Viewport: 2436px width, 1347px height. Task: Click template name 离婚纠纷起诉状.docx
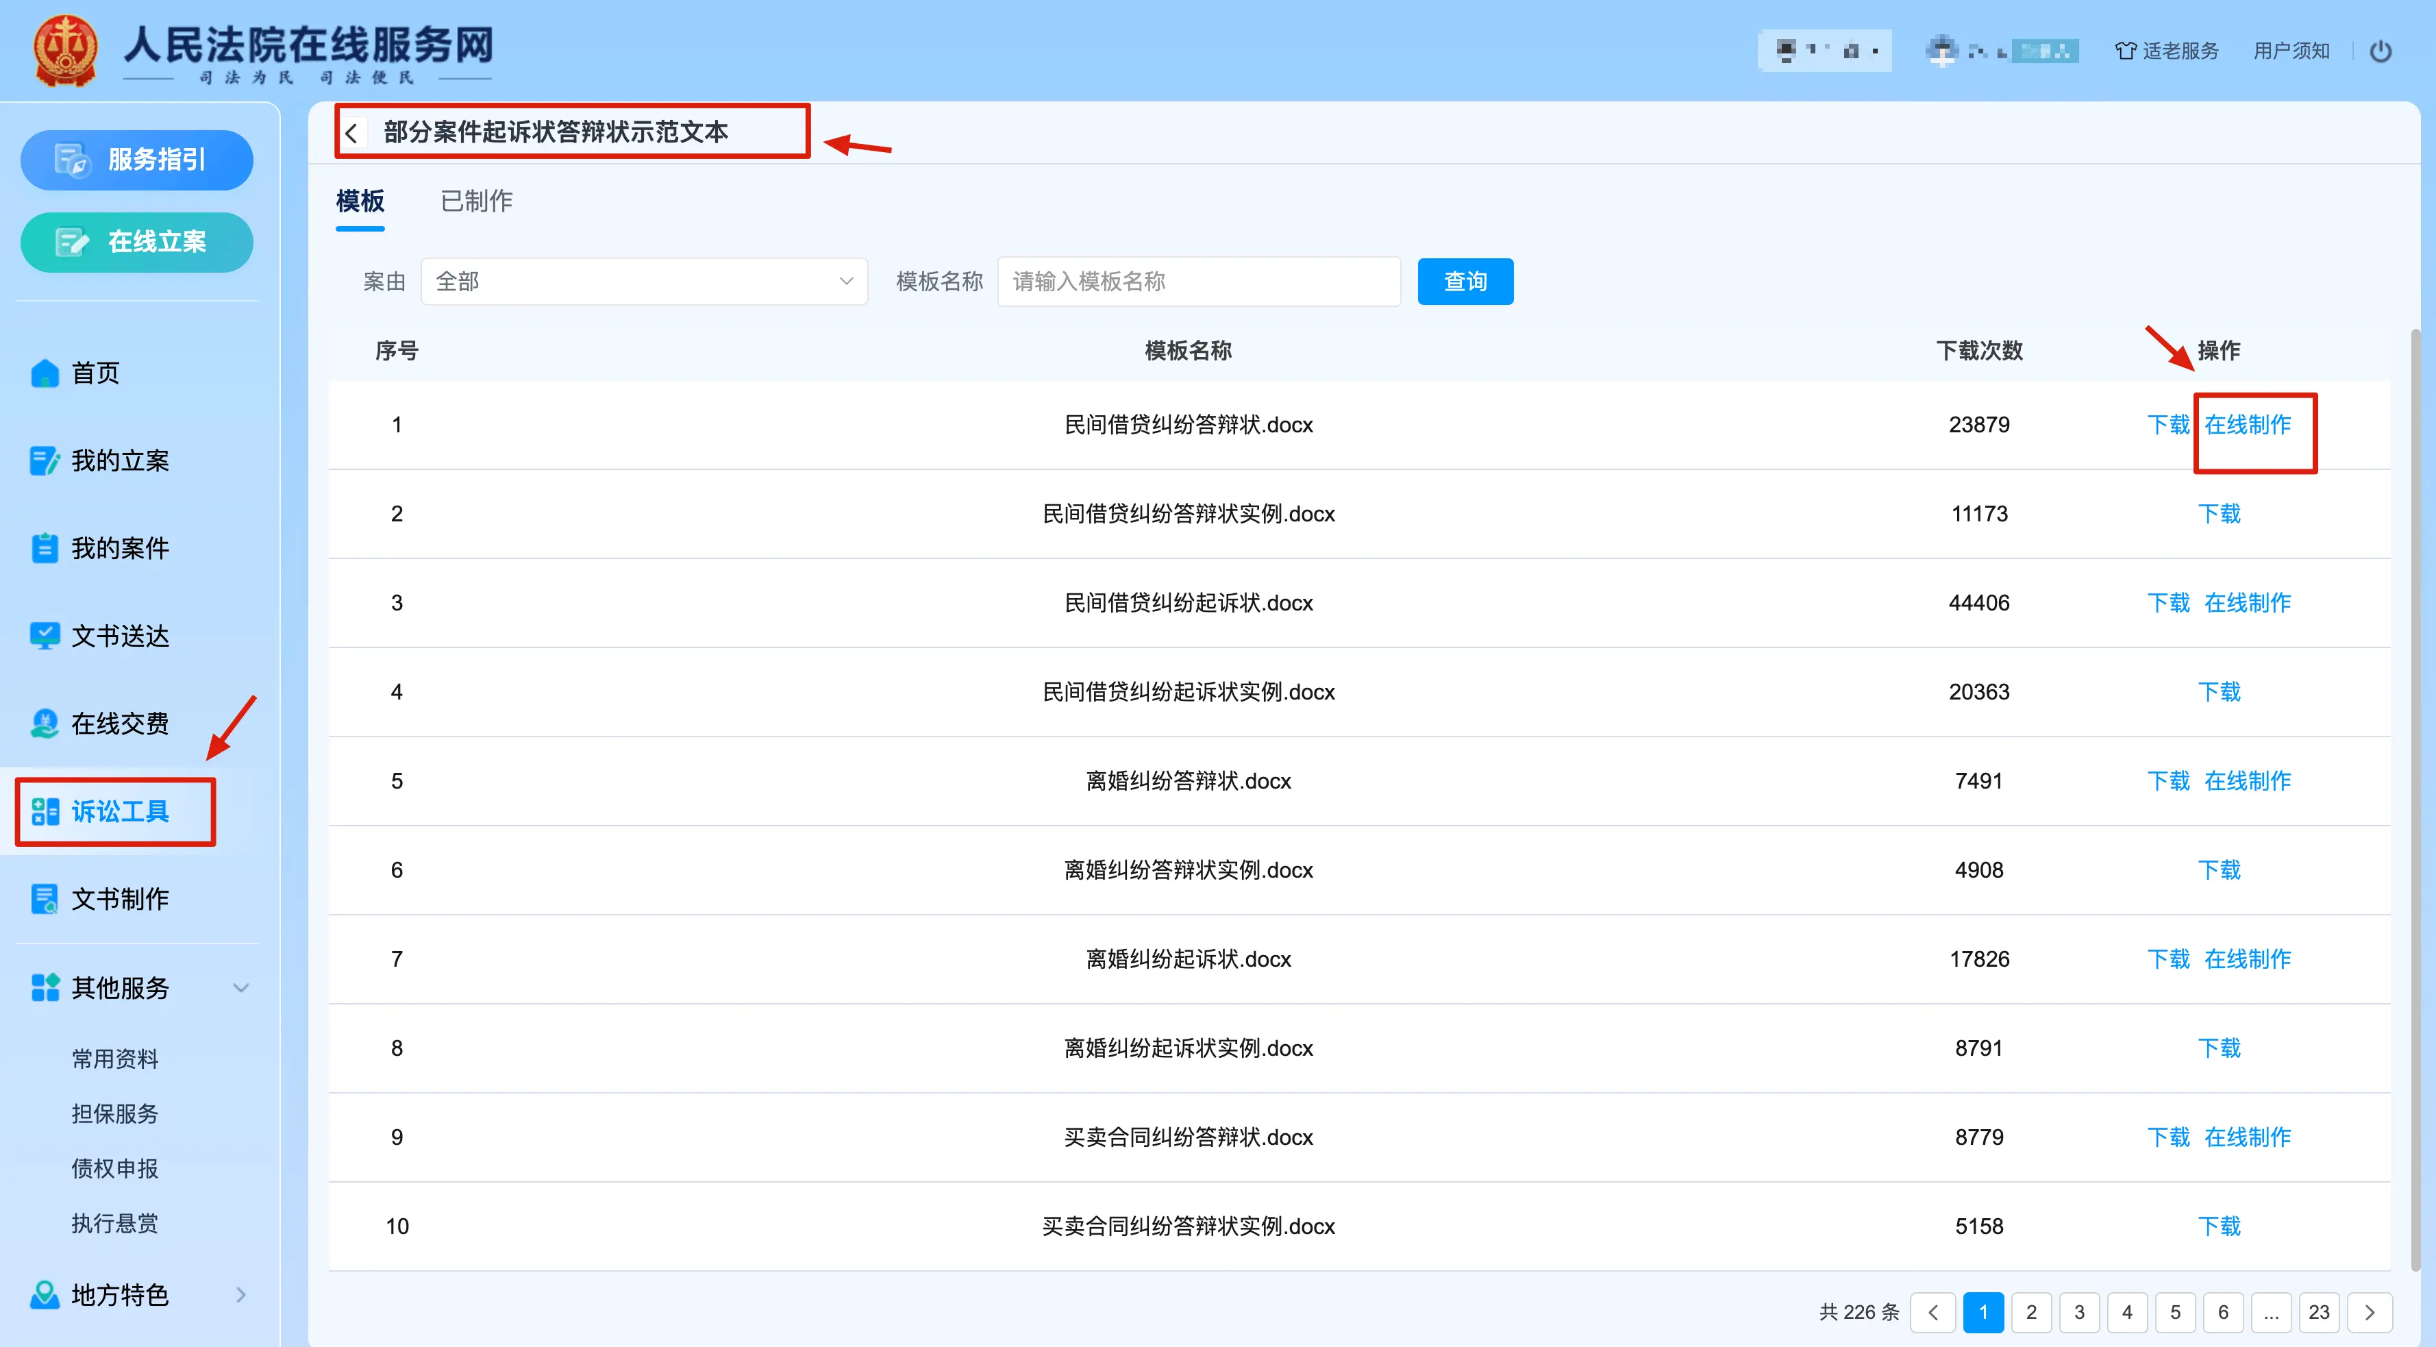1188,959
